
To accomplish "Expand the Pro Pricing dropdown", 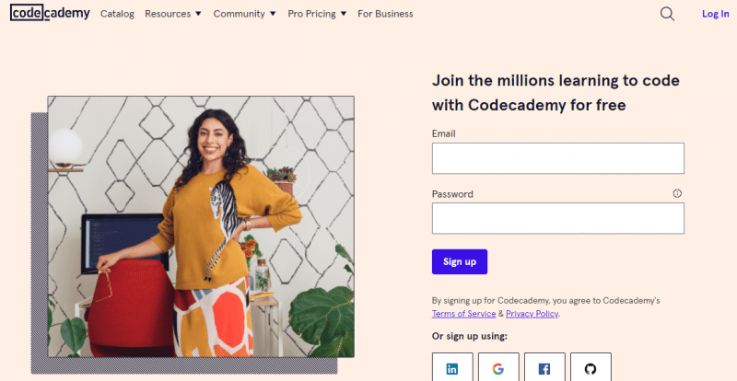I will 317,14.
